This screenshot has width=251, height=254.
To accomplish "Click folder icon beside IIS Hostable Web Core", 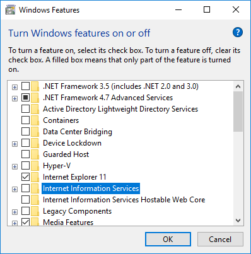I will point(35,200).
